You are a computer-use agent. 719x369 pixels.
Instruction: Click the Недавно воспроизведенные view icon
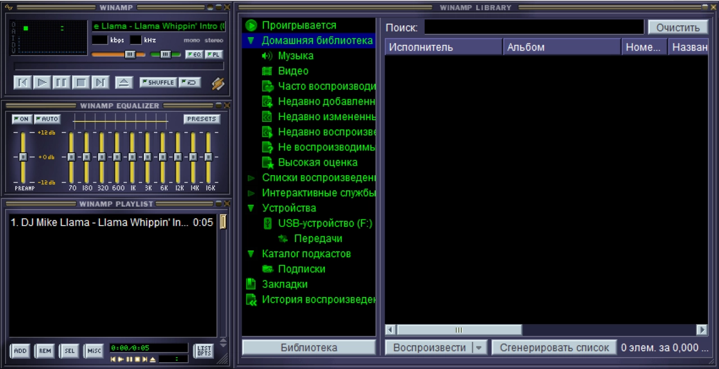click(x=267, y=132)
